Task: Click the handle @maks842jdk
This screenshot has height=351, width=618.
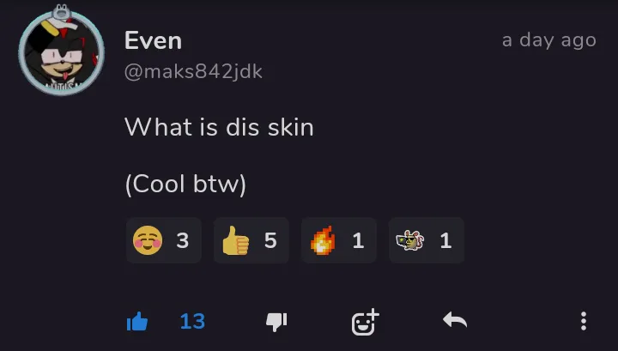Action: (193, 72)
